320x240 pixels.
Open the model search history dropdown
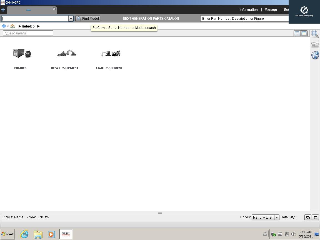71,18
